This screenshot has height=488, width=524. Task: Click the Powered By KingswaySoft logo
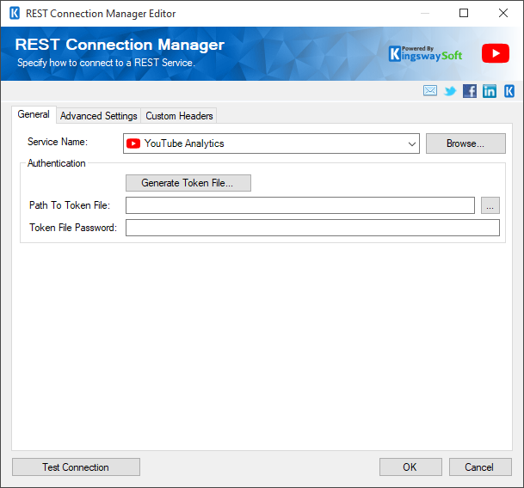click(x=425, y=53)
